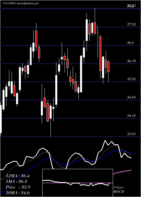Click the small red doji candle near 37.3
This screenshot has height=197, width=141.
pyautogui.click(x=98, y=33)
